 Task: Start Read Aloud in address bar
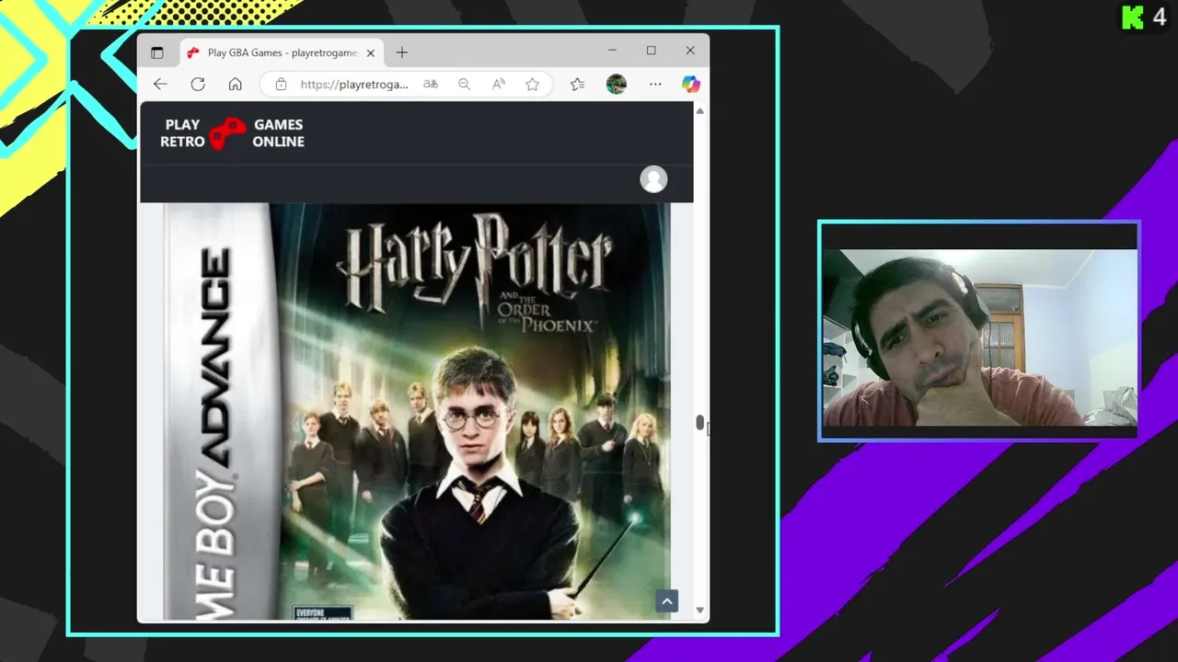[x=498, y=84]
